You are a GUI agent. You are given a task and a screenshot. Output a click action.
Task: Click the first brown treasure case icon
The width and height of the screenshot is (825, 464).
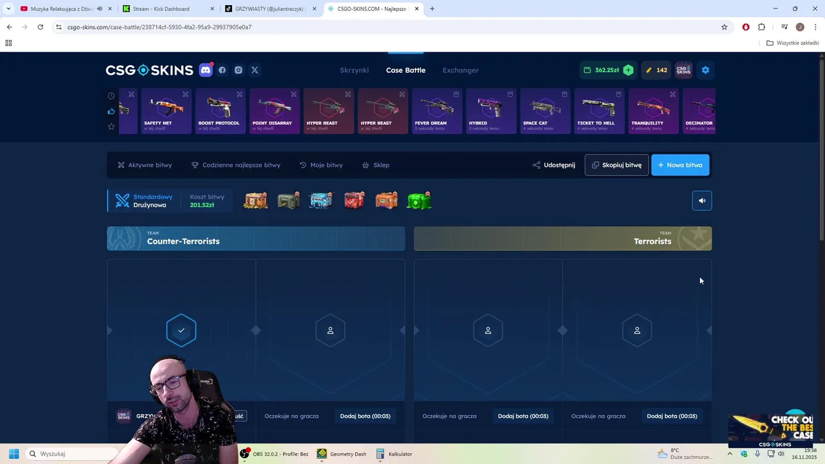coord(256,200)
